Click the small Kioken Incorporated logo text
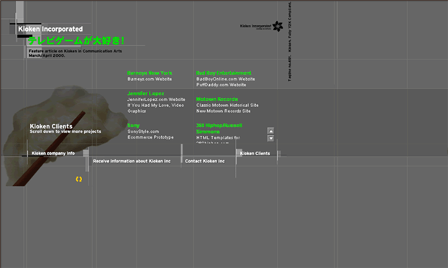 click(255, 27)
